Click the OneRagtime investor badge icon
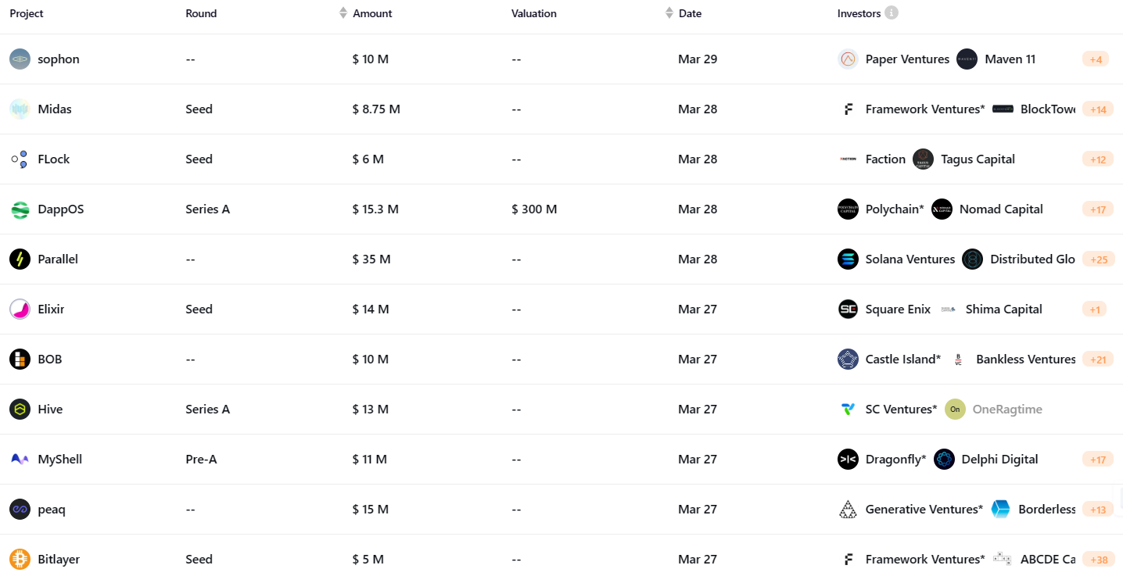This screenshot has height=576, width=1123. [955, 410]
